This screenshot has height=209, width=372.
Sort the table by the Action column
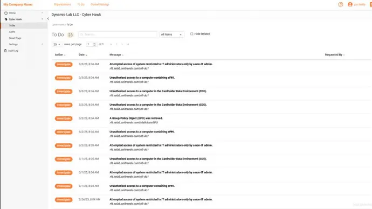click(60, 55)
